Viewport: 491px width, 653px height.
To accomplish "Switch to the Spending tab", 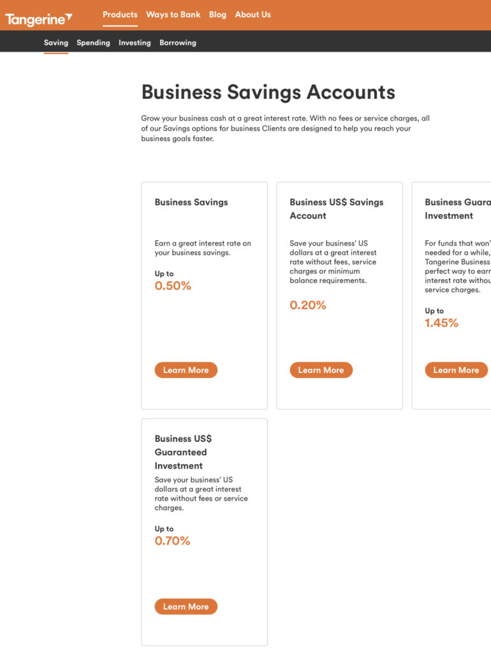I will point(93,43).
